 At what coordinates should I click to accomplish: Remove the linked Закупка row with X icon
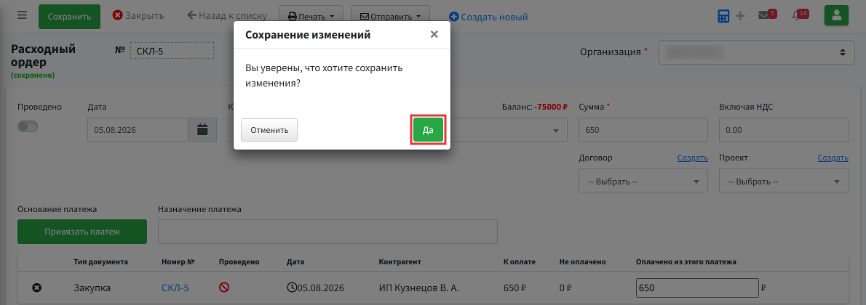point(37,288)
